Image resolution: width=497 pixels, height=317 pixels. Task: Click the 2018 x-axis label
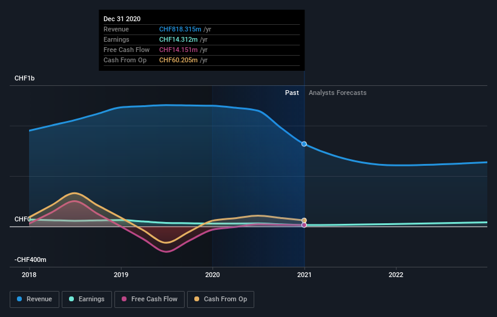tap(29, 275)
